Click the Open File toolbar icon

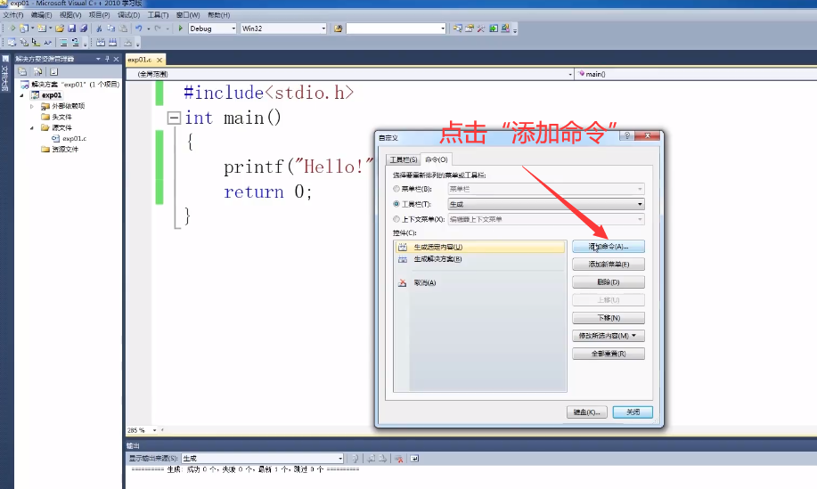point(60,29)
